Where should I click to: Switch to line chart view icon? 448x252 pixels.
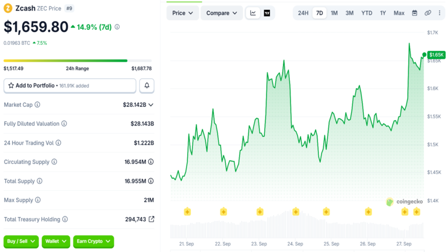(x=253, y=13)
